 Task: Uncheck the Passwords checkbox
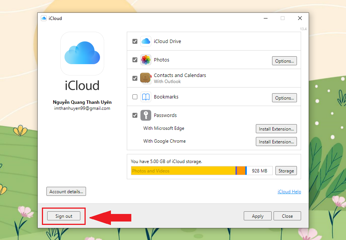135,115
